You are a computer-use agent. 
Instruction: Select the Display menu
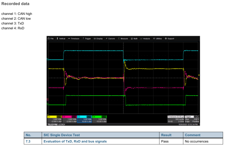coord(99,38)
